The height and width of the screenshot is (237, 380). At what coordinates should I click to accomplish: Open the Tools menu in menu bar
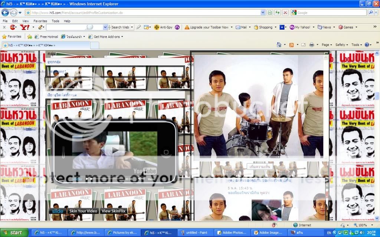(56, 21)
